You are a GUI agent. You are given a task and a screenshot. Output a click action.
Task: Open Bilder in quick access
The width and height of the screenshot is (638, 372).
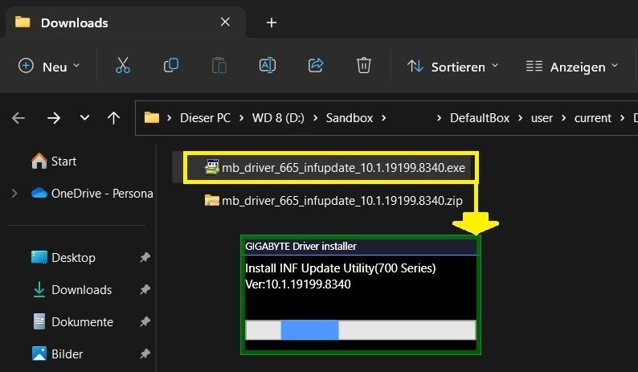(57, 354)
